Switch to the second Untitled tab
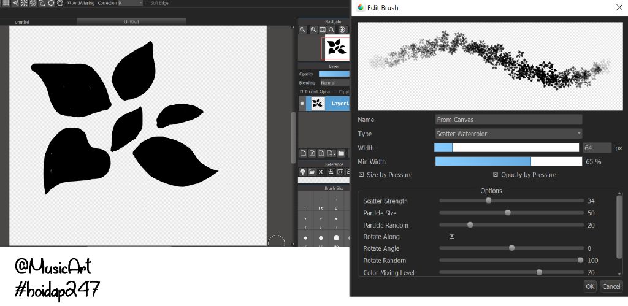The height and width of the screenshot is (306, 628). pos(131,21)
